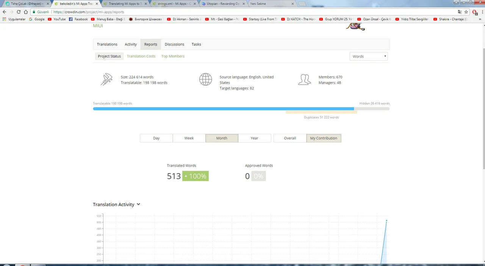Click the project size caliper icon
Viewport: 485px width, 266px height.
(106, 79)
